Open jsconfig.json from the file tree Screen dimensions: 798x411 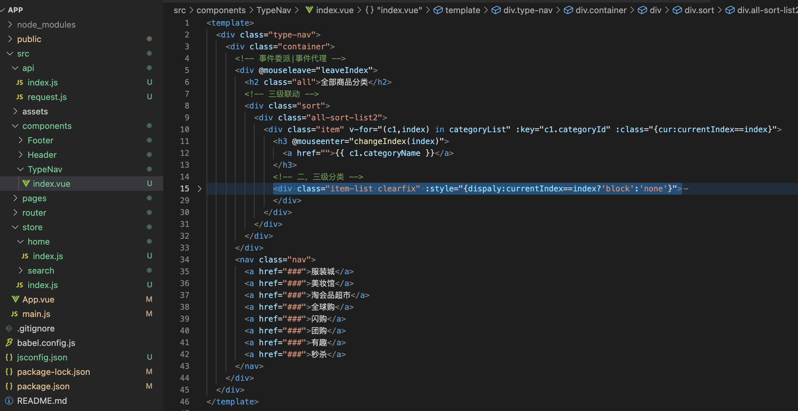click(x=42, y=357)
